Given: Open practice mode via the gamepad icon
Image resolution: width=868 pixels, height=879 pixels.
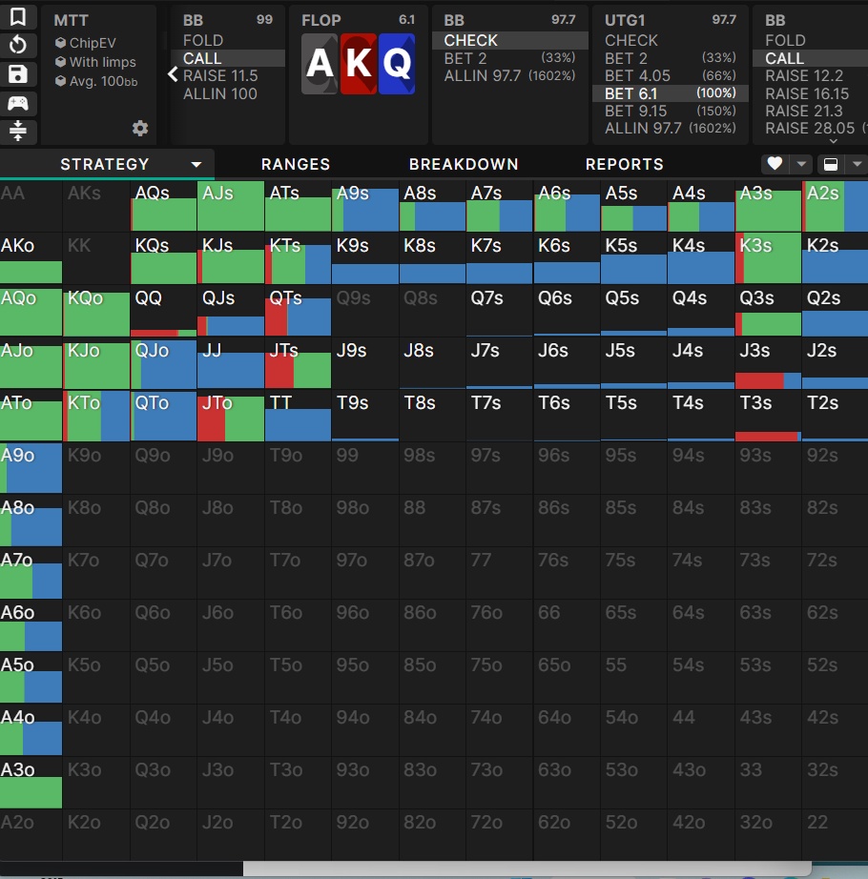Looking at the screenshot, I should [18, 103].
